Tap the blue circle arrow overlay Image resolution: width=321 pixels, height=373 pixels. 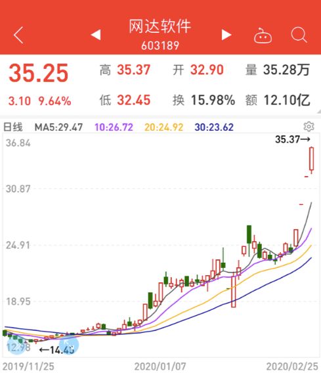click(x=69, y=345)
